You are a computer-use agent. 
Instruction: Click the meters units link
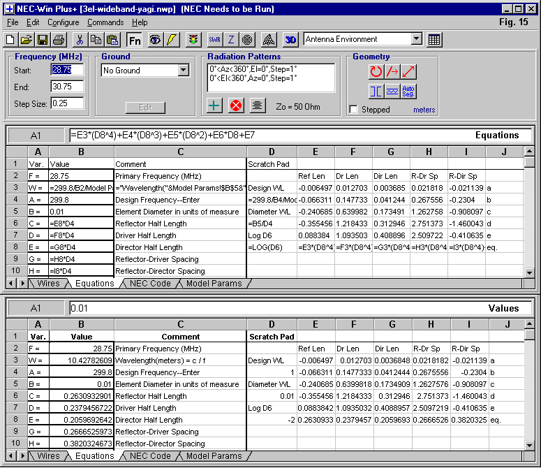(424, 110)
